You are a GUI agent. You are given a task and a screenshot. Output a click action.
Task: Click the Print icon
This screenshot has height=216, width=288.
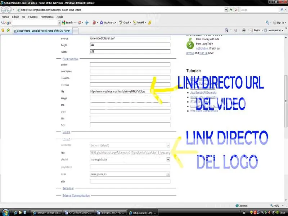coord(244,30)
